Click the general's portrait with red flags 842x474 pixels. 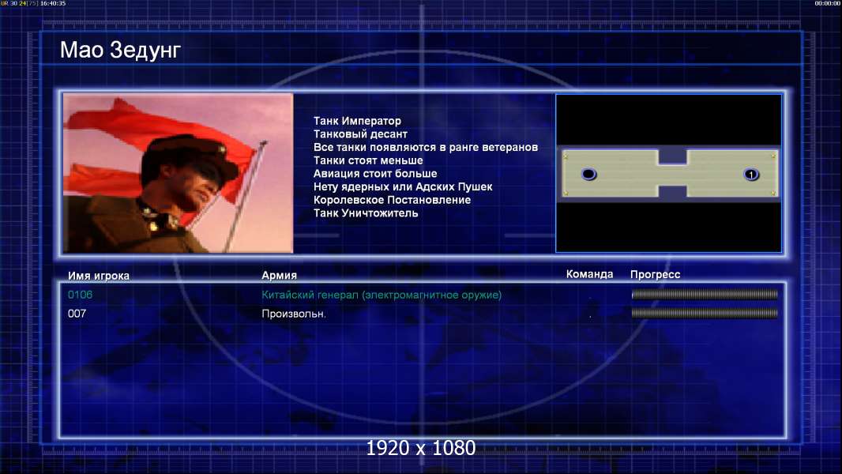click(x=178, y=173)
